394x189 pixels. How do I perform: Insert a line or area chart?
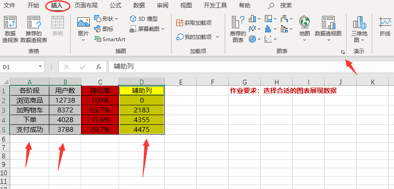pos(252,29)
